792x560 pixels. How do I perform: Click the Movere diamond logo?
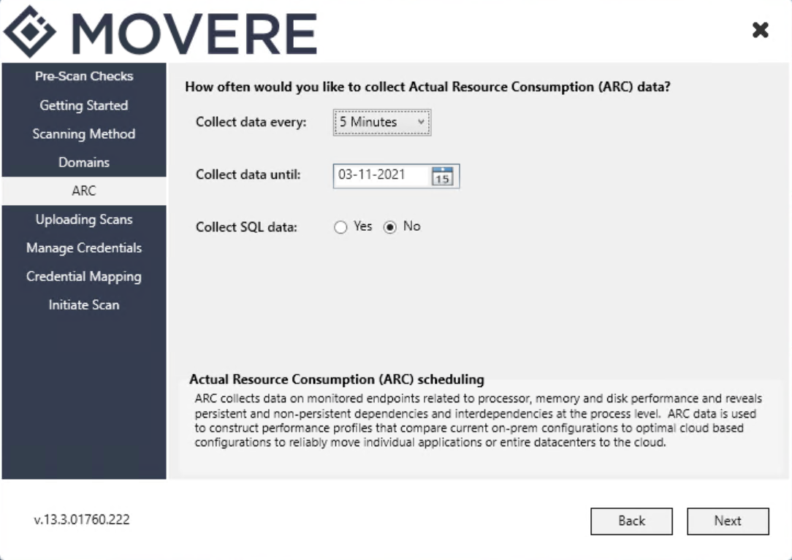point(30,31)
